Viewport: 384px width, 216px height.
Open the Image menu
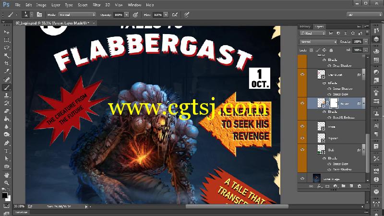[41, 5]
